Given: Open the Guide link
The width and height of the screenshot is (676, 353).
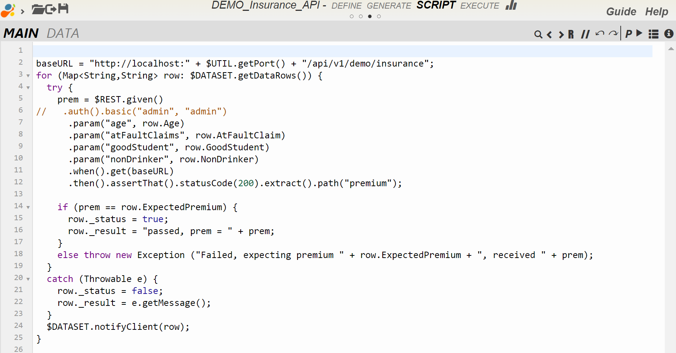Looking at the screenshot, I should tap(621, 12).
